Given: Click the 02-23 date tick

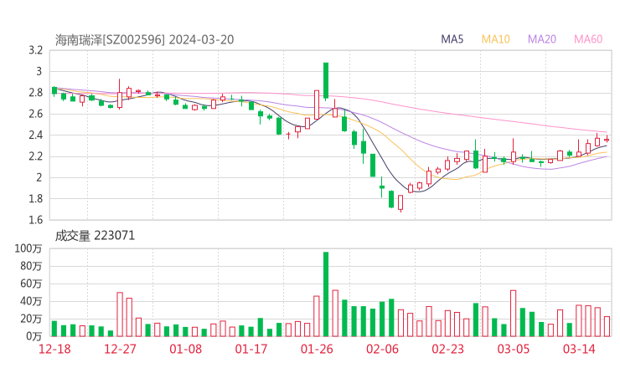Looking at the screenshot, I should pos(448,349).
